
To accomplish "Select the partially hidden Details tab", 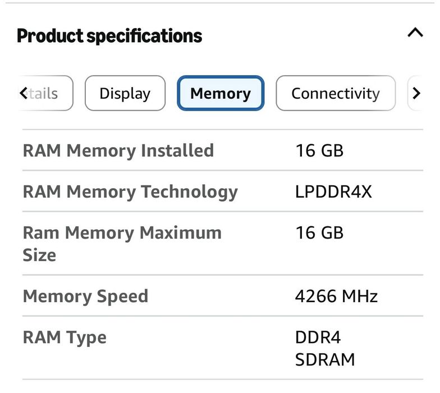I will 45,93.
